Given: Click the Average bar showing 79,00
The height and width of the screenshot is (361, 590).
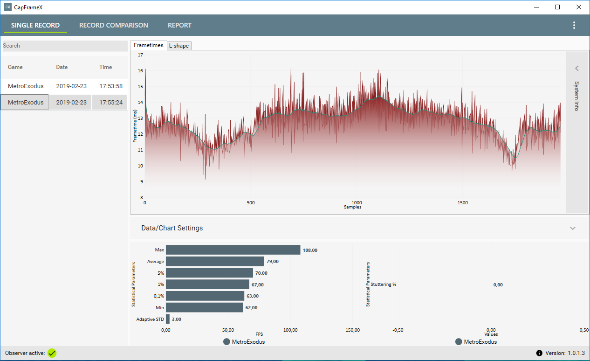Looking at the screenshot, I should 215,261.
